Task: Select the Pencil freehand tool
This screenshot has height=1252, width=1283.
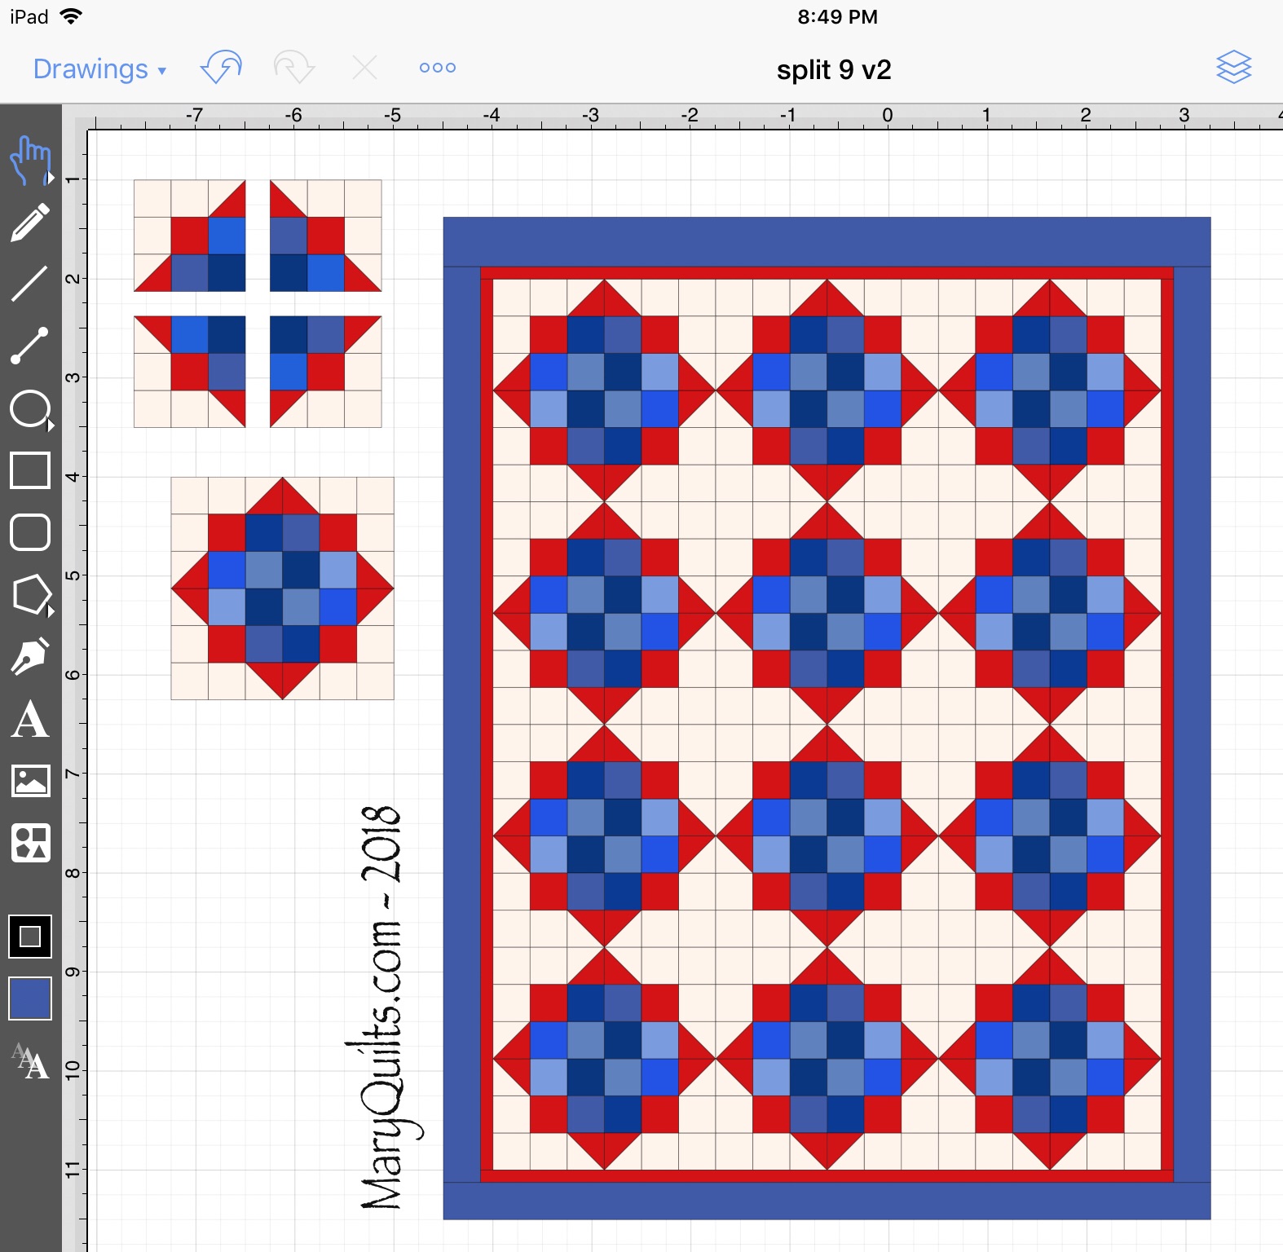Action: click(x=29, y=223)
